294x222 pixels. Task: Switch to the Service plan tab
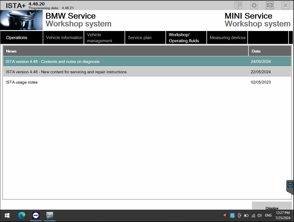click(x=140, y=37)
